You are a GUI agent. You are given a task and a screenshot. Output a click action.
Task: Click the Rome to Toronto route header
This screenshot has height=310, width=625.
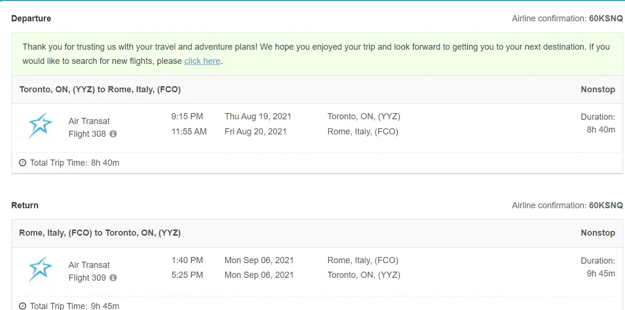[100, 233]
